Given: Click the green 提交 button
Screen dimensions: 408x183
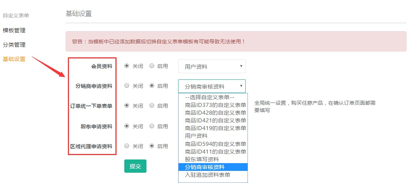Looking at the screenshot, I should 135,166.
